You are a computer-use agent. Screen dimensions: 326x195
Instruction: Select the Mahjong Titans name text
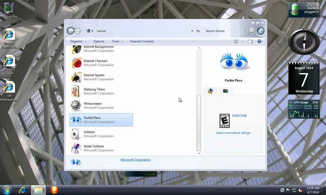(94, 89)
